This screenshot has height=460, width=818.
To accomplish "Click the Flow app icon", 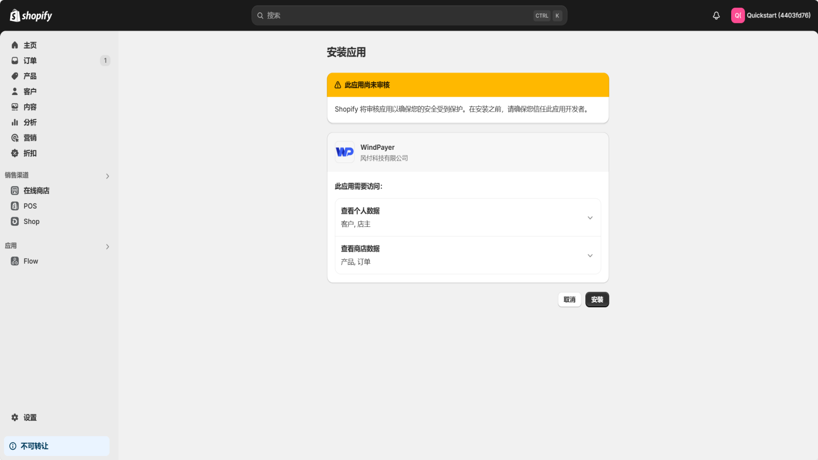I will (x=15, y=261).
